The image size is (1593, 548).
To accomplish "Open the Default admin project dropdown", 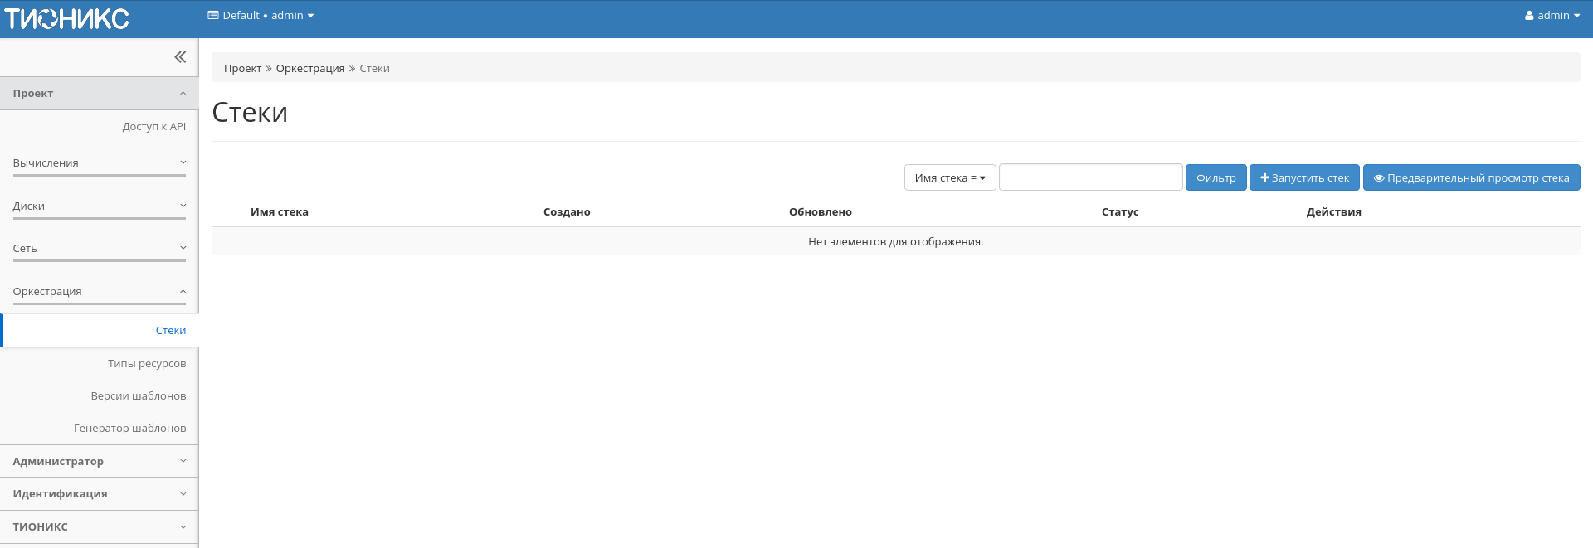I will tap(261, 16).
